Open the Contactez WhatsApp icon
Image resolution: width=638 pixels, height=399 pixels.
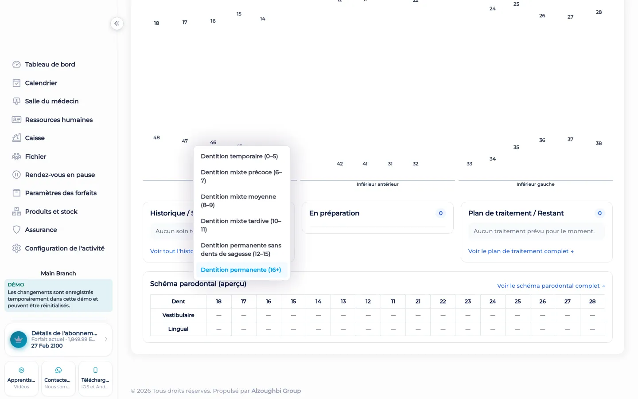coord(58,370)
